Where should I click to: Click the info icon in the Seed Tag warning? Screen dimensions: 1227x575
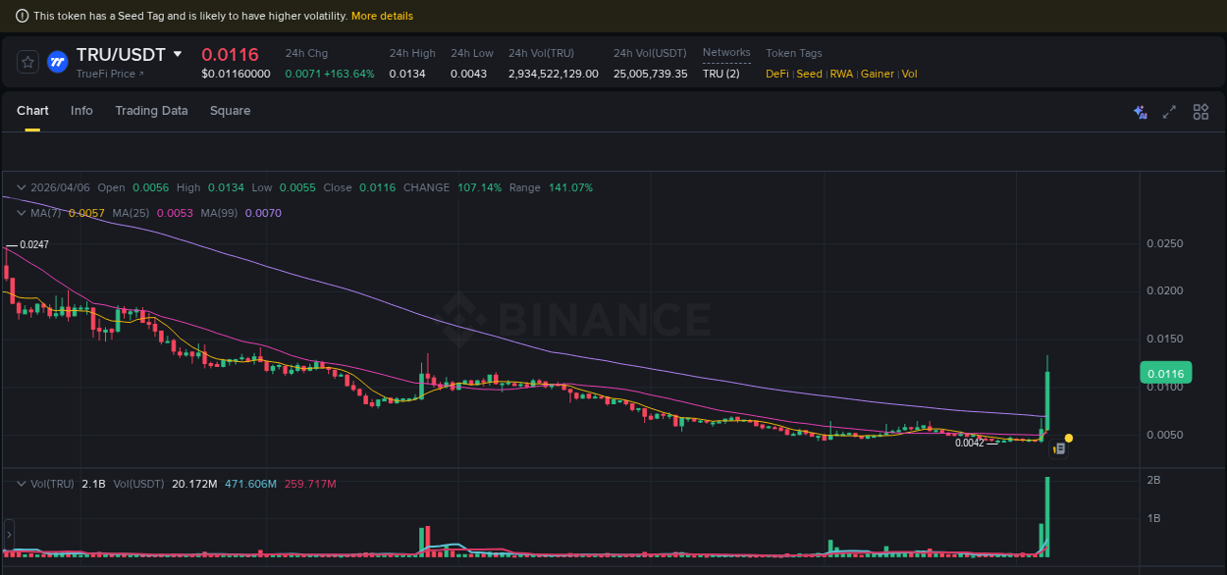point(23,16)
